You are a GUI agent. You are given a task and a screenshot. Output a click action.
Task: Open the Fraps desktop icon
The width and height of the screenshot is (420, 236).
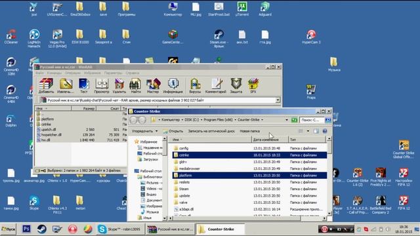[311, 92]
